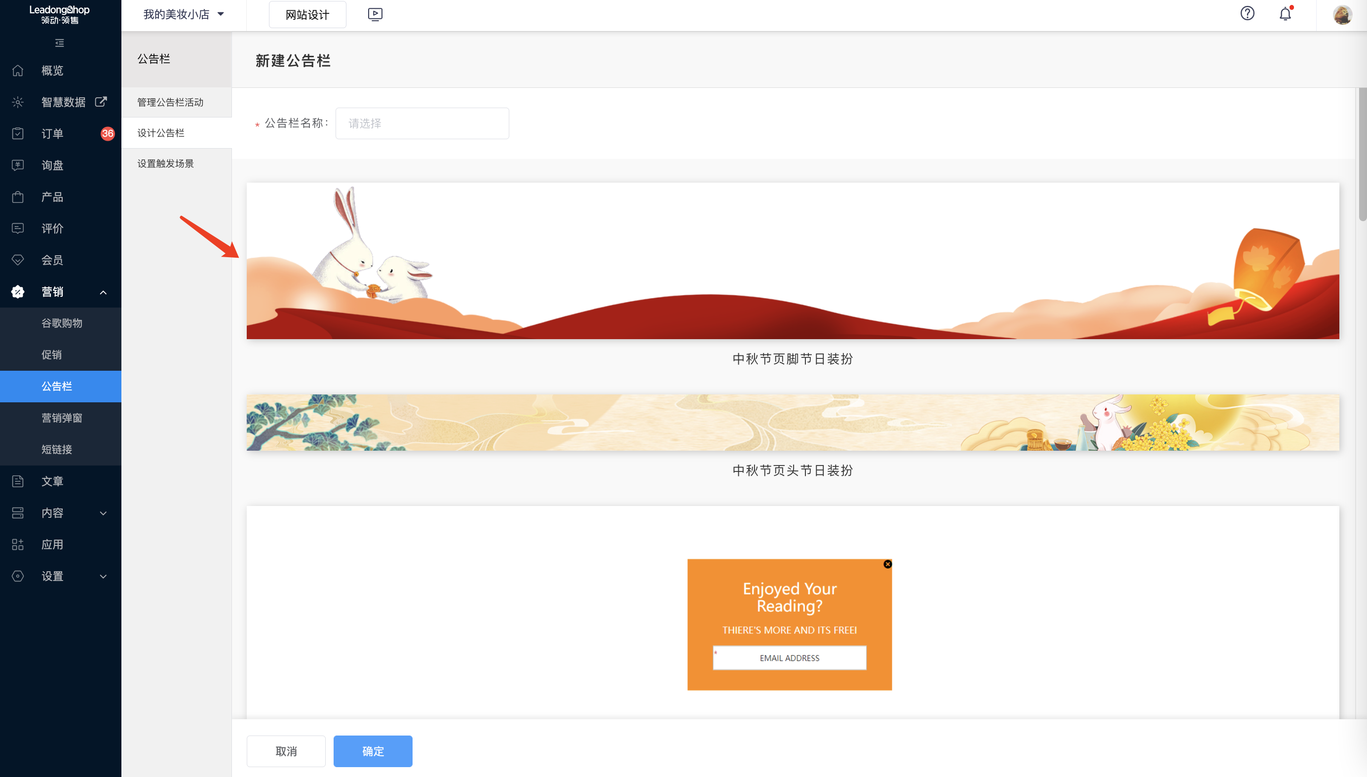Close the orange Enjoyed Your Reading popup

[887, 564]
